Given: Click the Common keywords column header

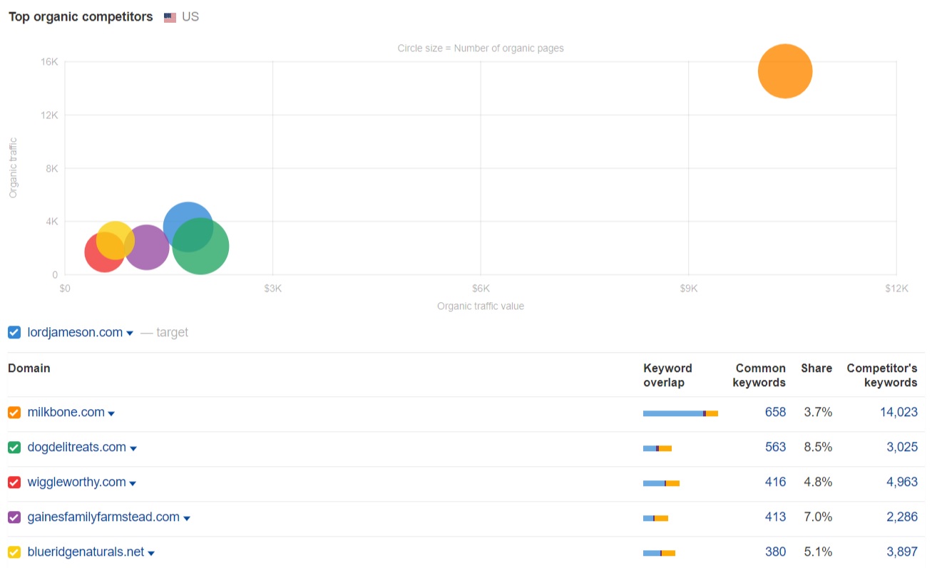Looking at the screenshot, I should point(760,375).
